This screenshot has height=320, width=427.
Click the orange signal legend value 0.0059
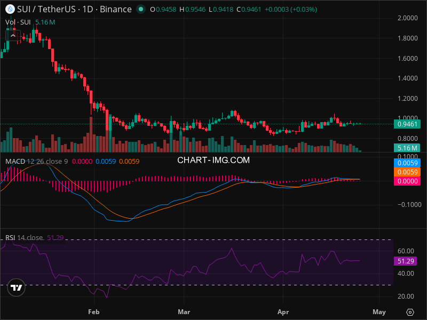click(x=129, y=162)
